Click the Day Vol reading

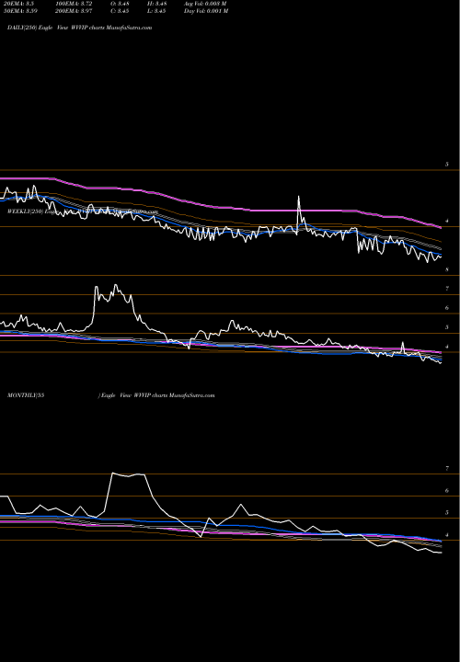pos(206,11)
